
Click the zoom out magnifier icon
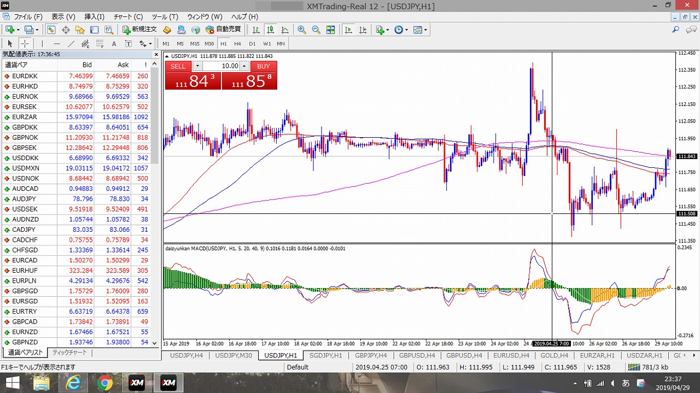(x=316, y=30)
